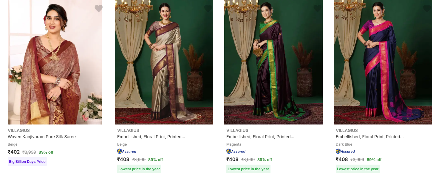Toggle wishlist heart on Beige embellished saree

pos(208,8)
